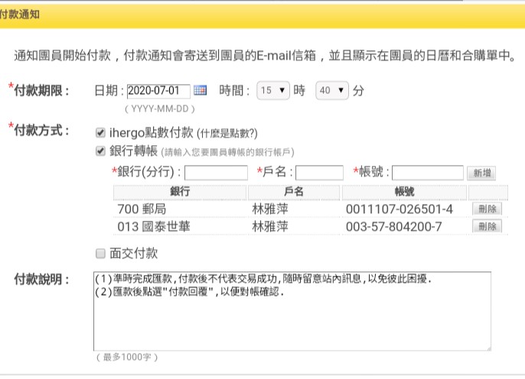Delete the 700 郵局 bank account row

point(487,209)
